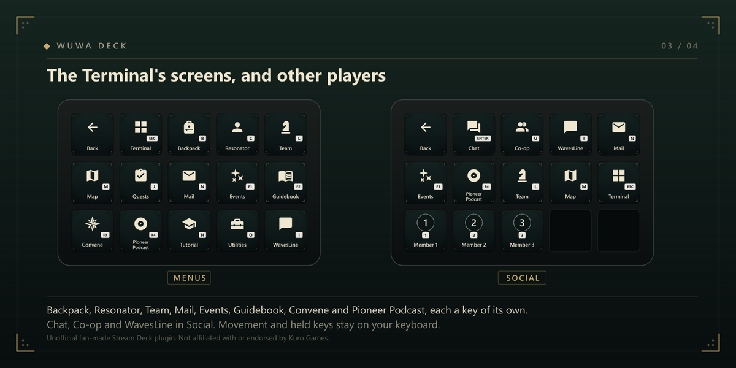
Task: Select the Member 1 key
Action: [425, 231]
